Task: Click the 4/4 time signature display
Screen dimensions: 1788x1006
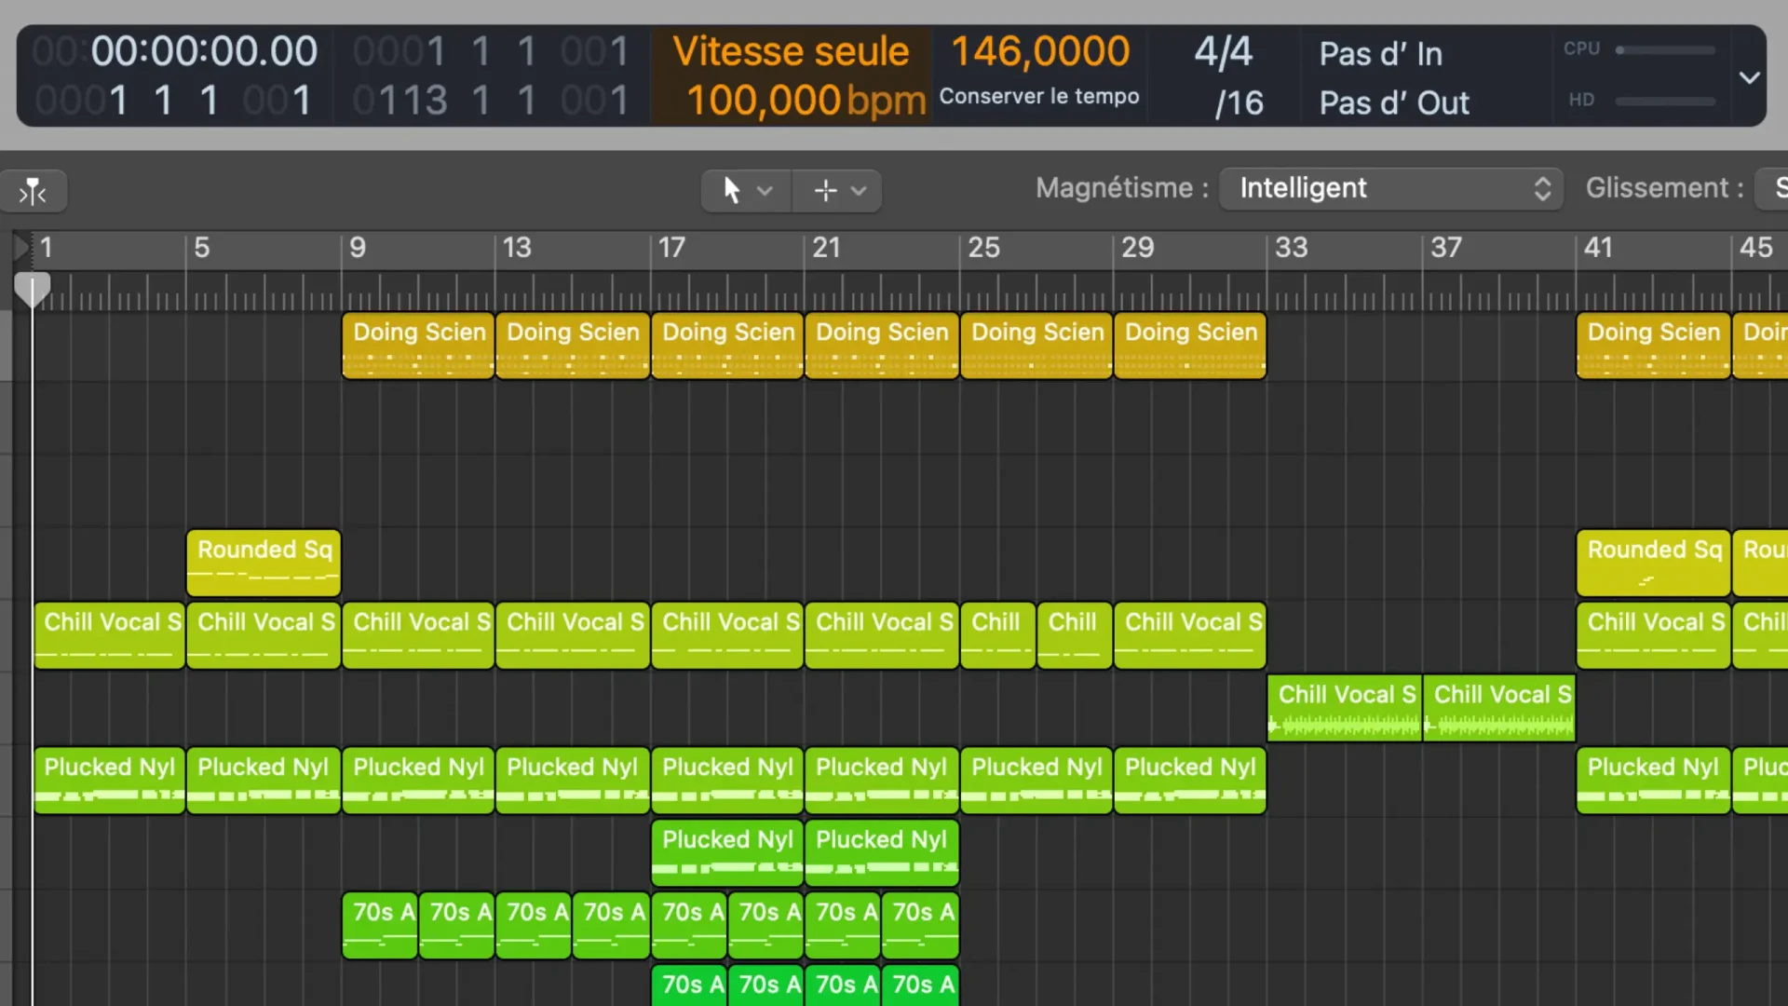Action: [x=1222, y=53]
